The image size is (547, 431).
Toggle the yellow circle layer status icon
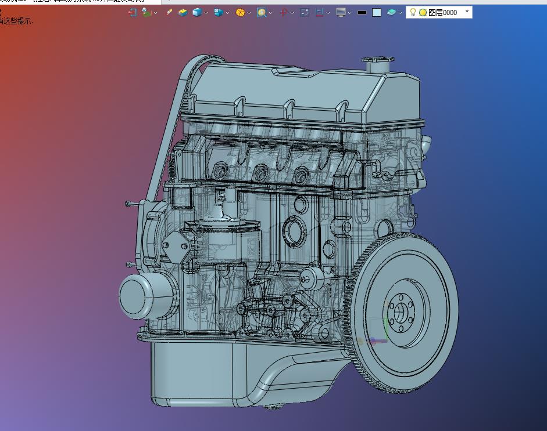[423, 12]
